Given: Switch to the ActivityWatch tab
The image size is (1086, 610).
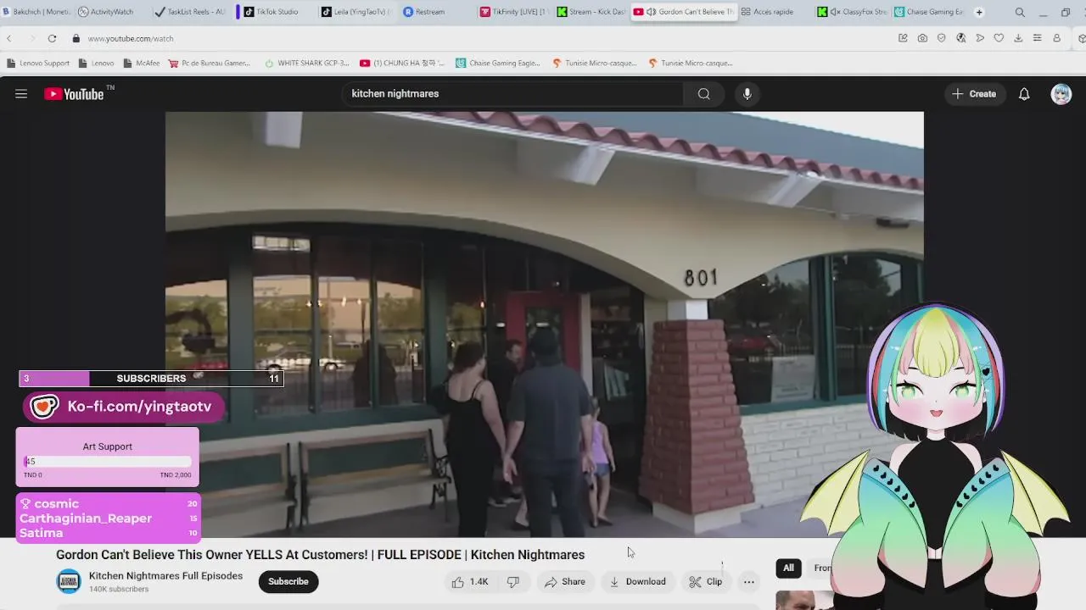Looking at the screenshot, I should click(105, 12).
